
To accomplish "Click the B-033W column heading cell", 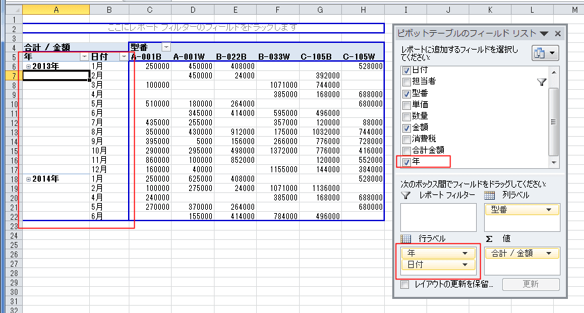I will pos(278,57).
